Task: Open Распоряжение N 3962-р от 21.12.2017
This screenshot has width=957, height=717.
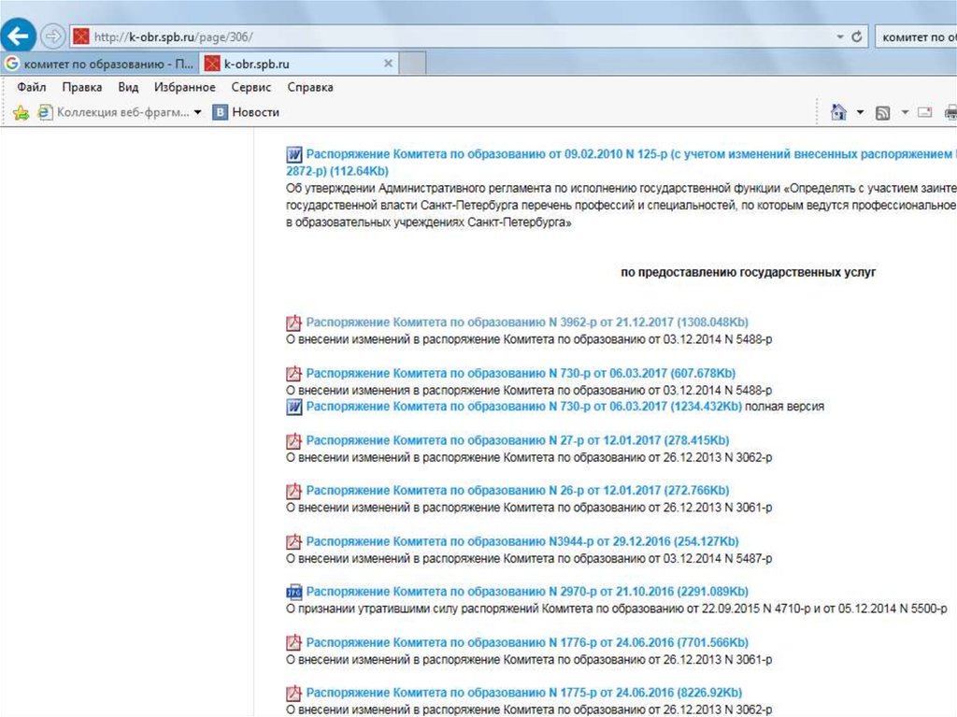Action: pos(527,323)
